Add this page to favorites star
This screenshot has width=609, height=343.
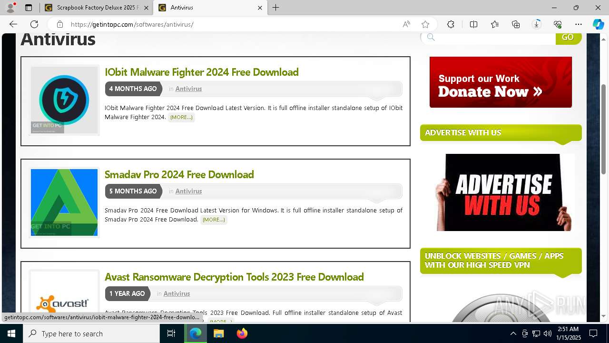coord(425,24)
